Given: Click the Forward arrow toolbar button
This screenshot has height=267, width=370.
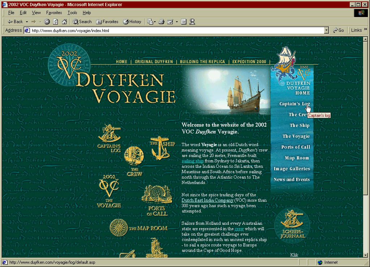Looking at the screenshot, I should click(34, 22).
